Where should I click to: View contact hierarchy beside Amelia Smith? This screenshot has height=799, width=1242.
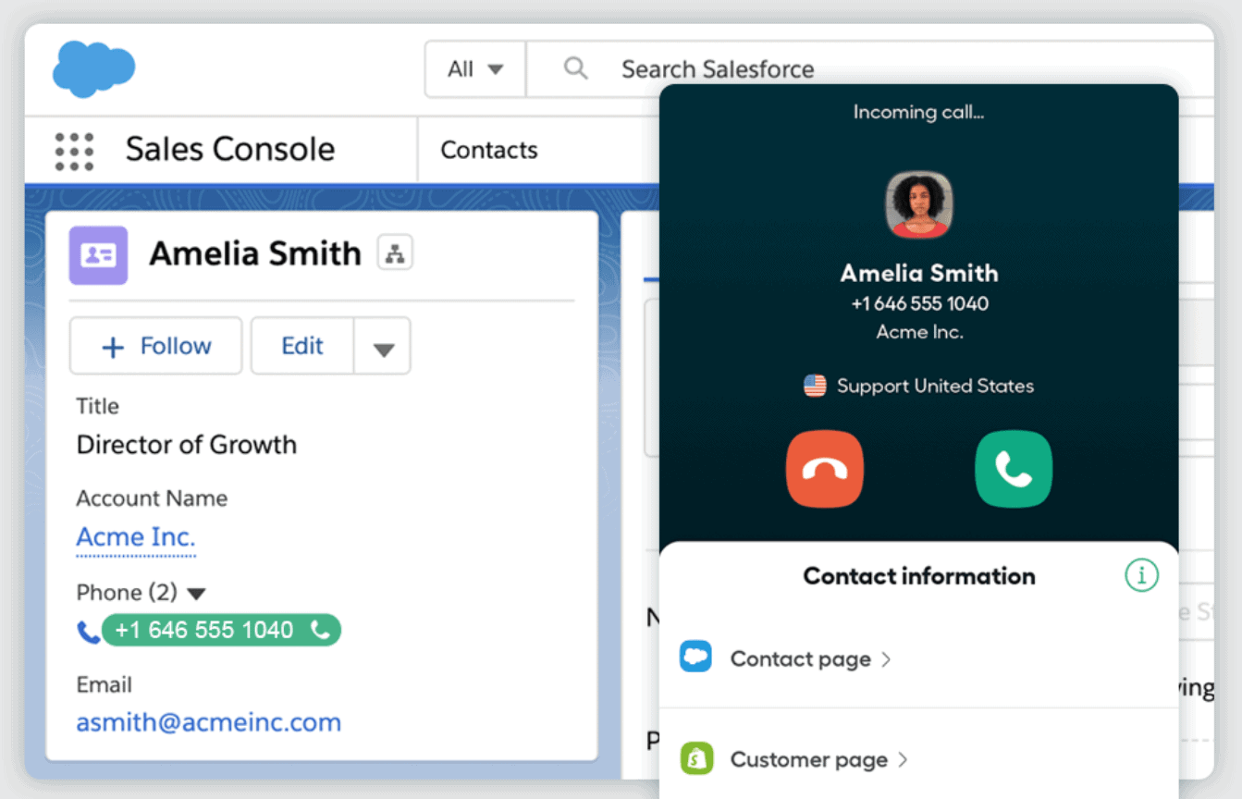click(396, 252)
